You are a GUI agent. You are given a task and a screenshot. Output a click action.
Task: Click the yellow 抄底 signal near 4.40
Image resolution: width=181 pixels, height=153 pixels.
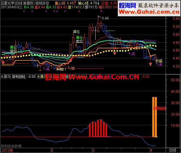(x=159, y=61)
